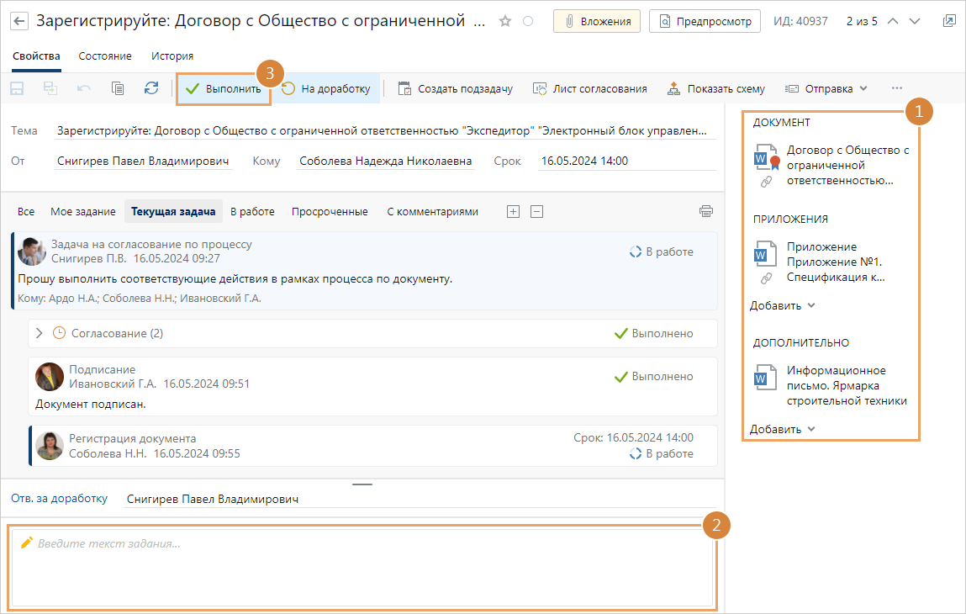
Task: Click the task text input field
Action: 362,565
